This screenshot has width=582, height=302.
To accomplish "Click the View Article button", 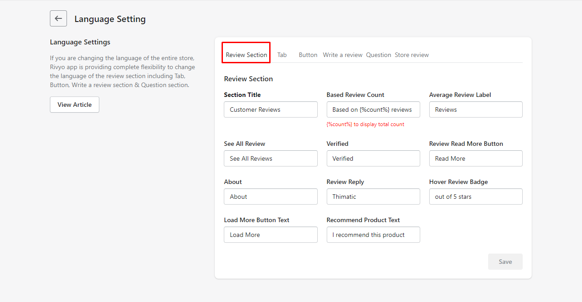I will coord(74,104).
